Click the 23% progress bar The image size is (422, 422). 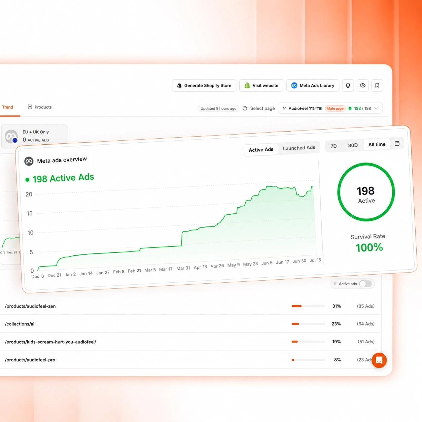click(308, 324)
